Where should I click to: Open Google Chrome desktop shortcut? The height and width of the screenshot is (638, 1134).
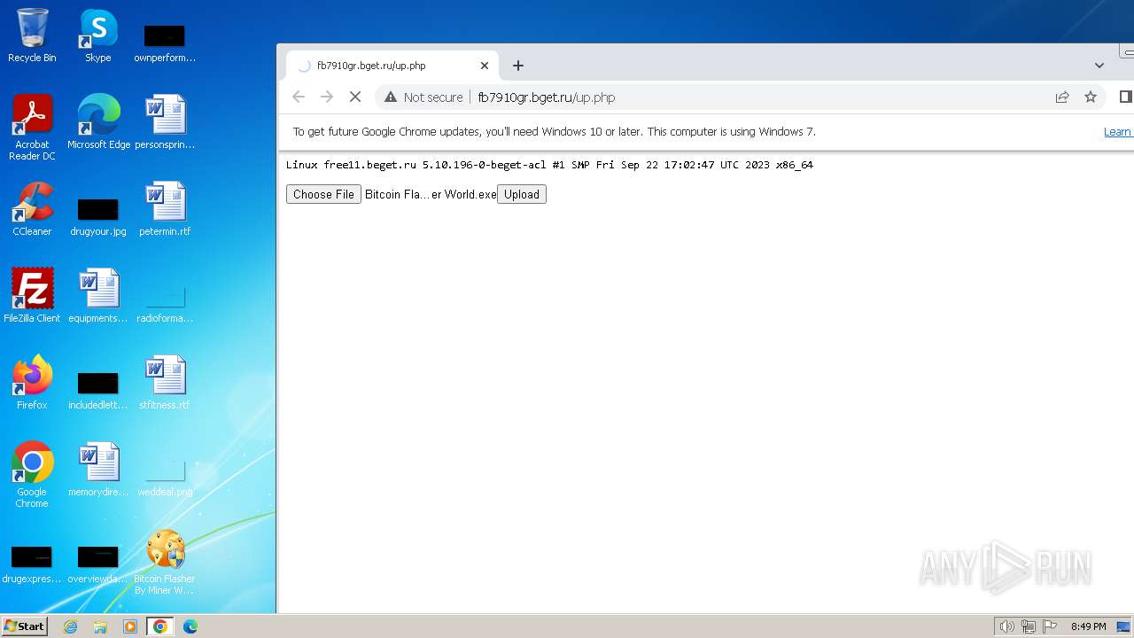click(32, 474)
